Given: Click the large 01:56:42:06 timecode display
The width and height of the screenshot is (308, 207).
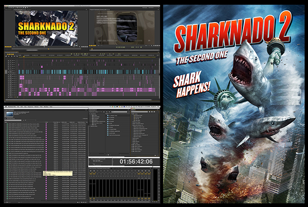Looking at the screenshot, I should coord(136,162).
